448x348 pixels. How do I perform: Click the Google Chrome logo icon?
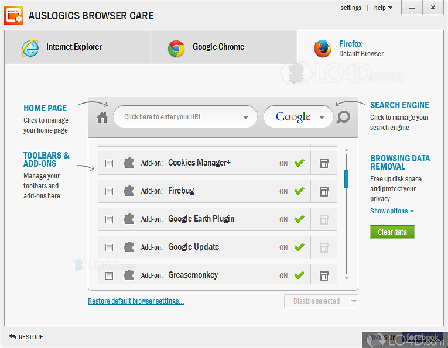[x=176, y=49]
